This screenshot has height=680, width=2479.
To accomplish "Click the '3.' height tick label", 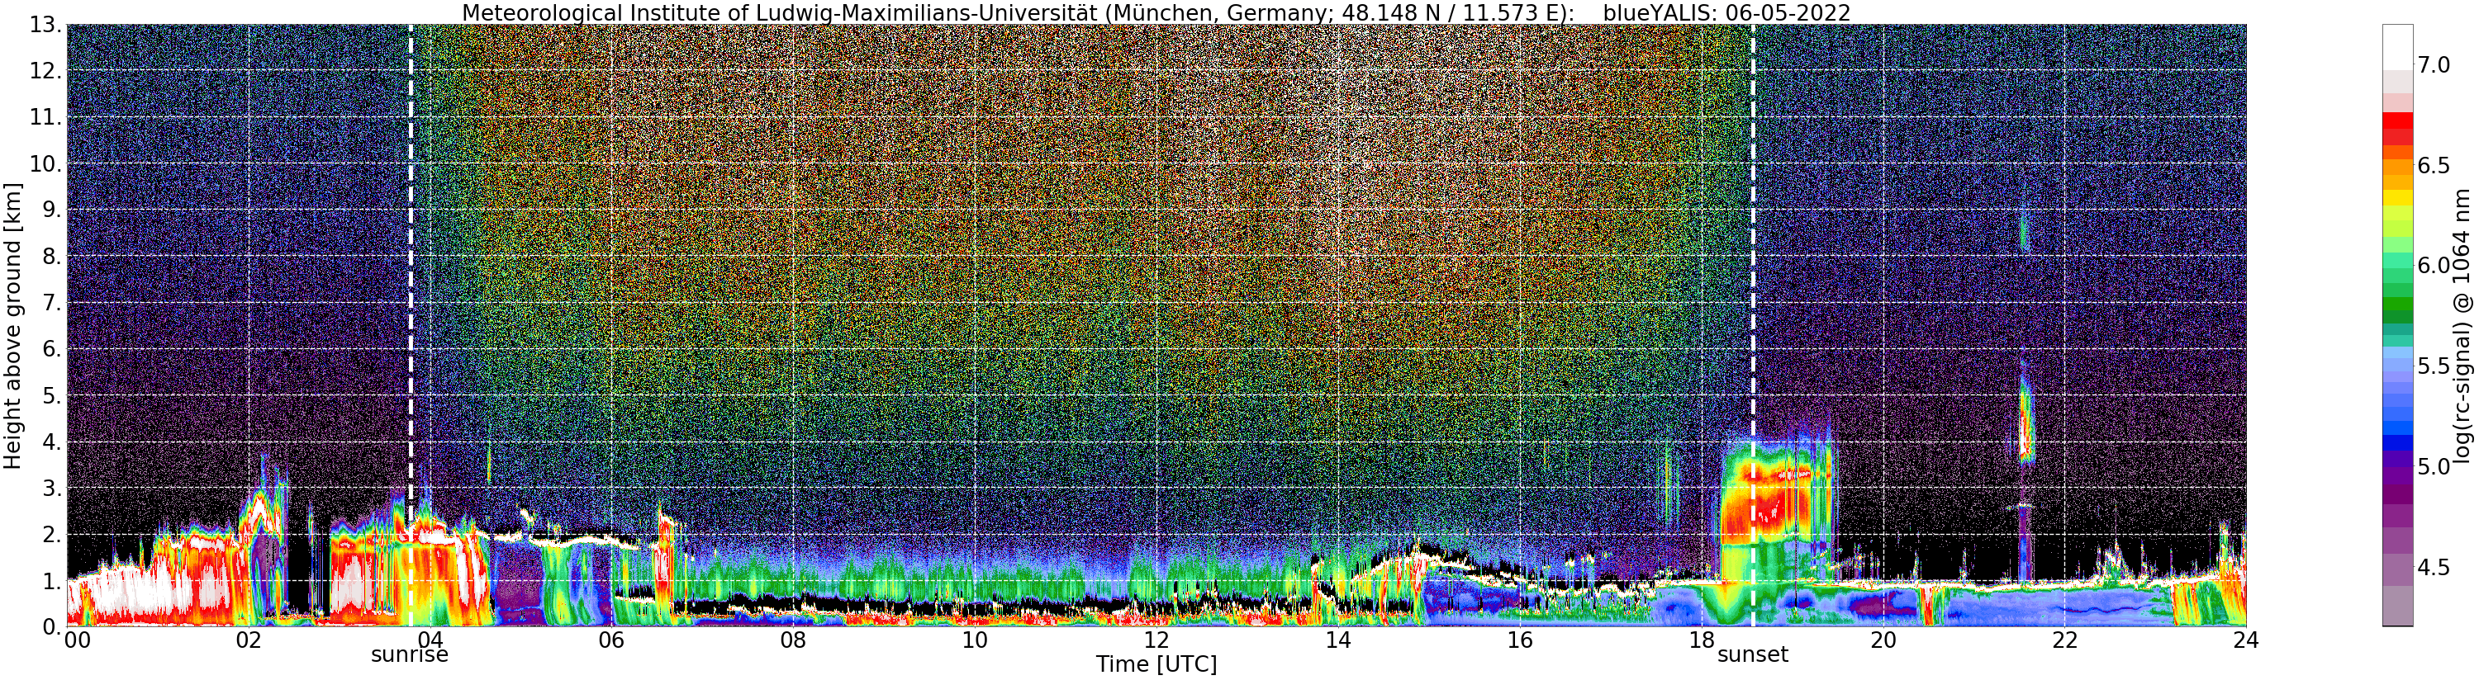I will 52,488.
